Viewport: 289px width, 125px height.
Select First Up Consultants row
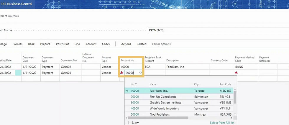click(179, 97)
